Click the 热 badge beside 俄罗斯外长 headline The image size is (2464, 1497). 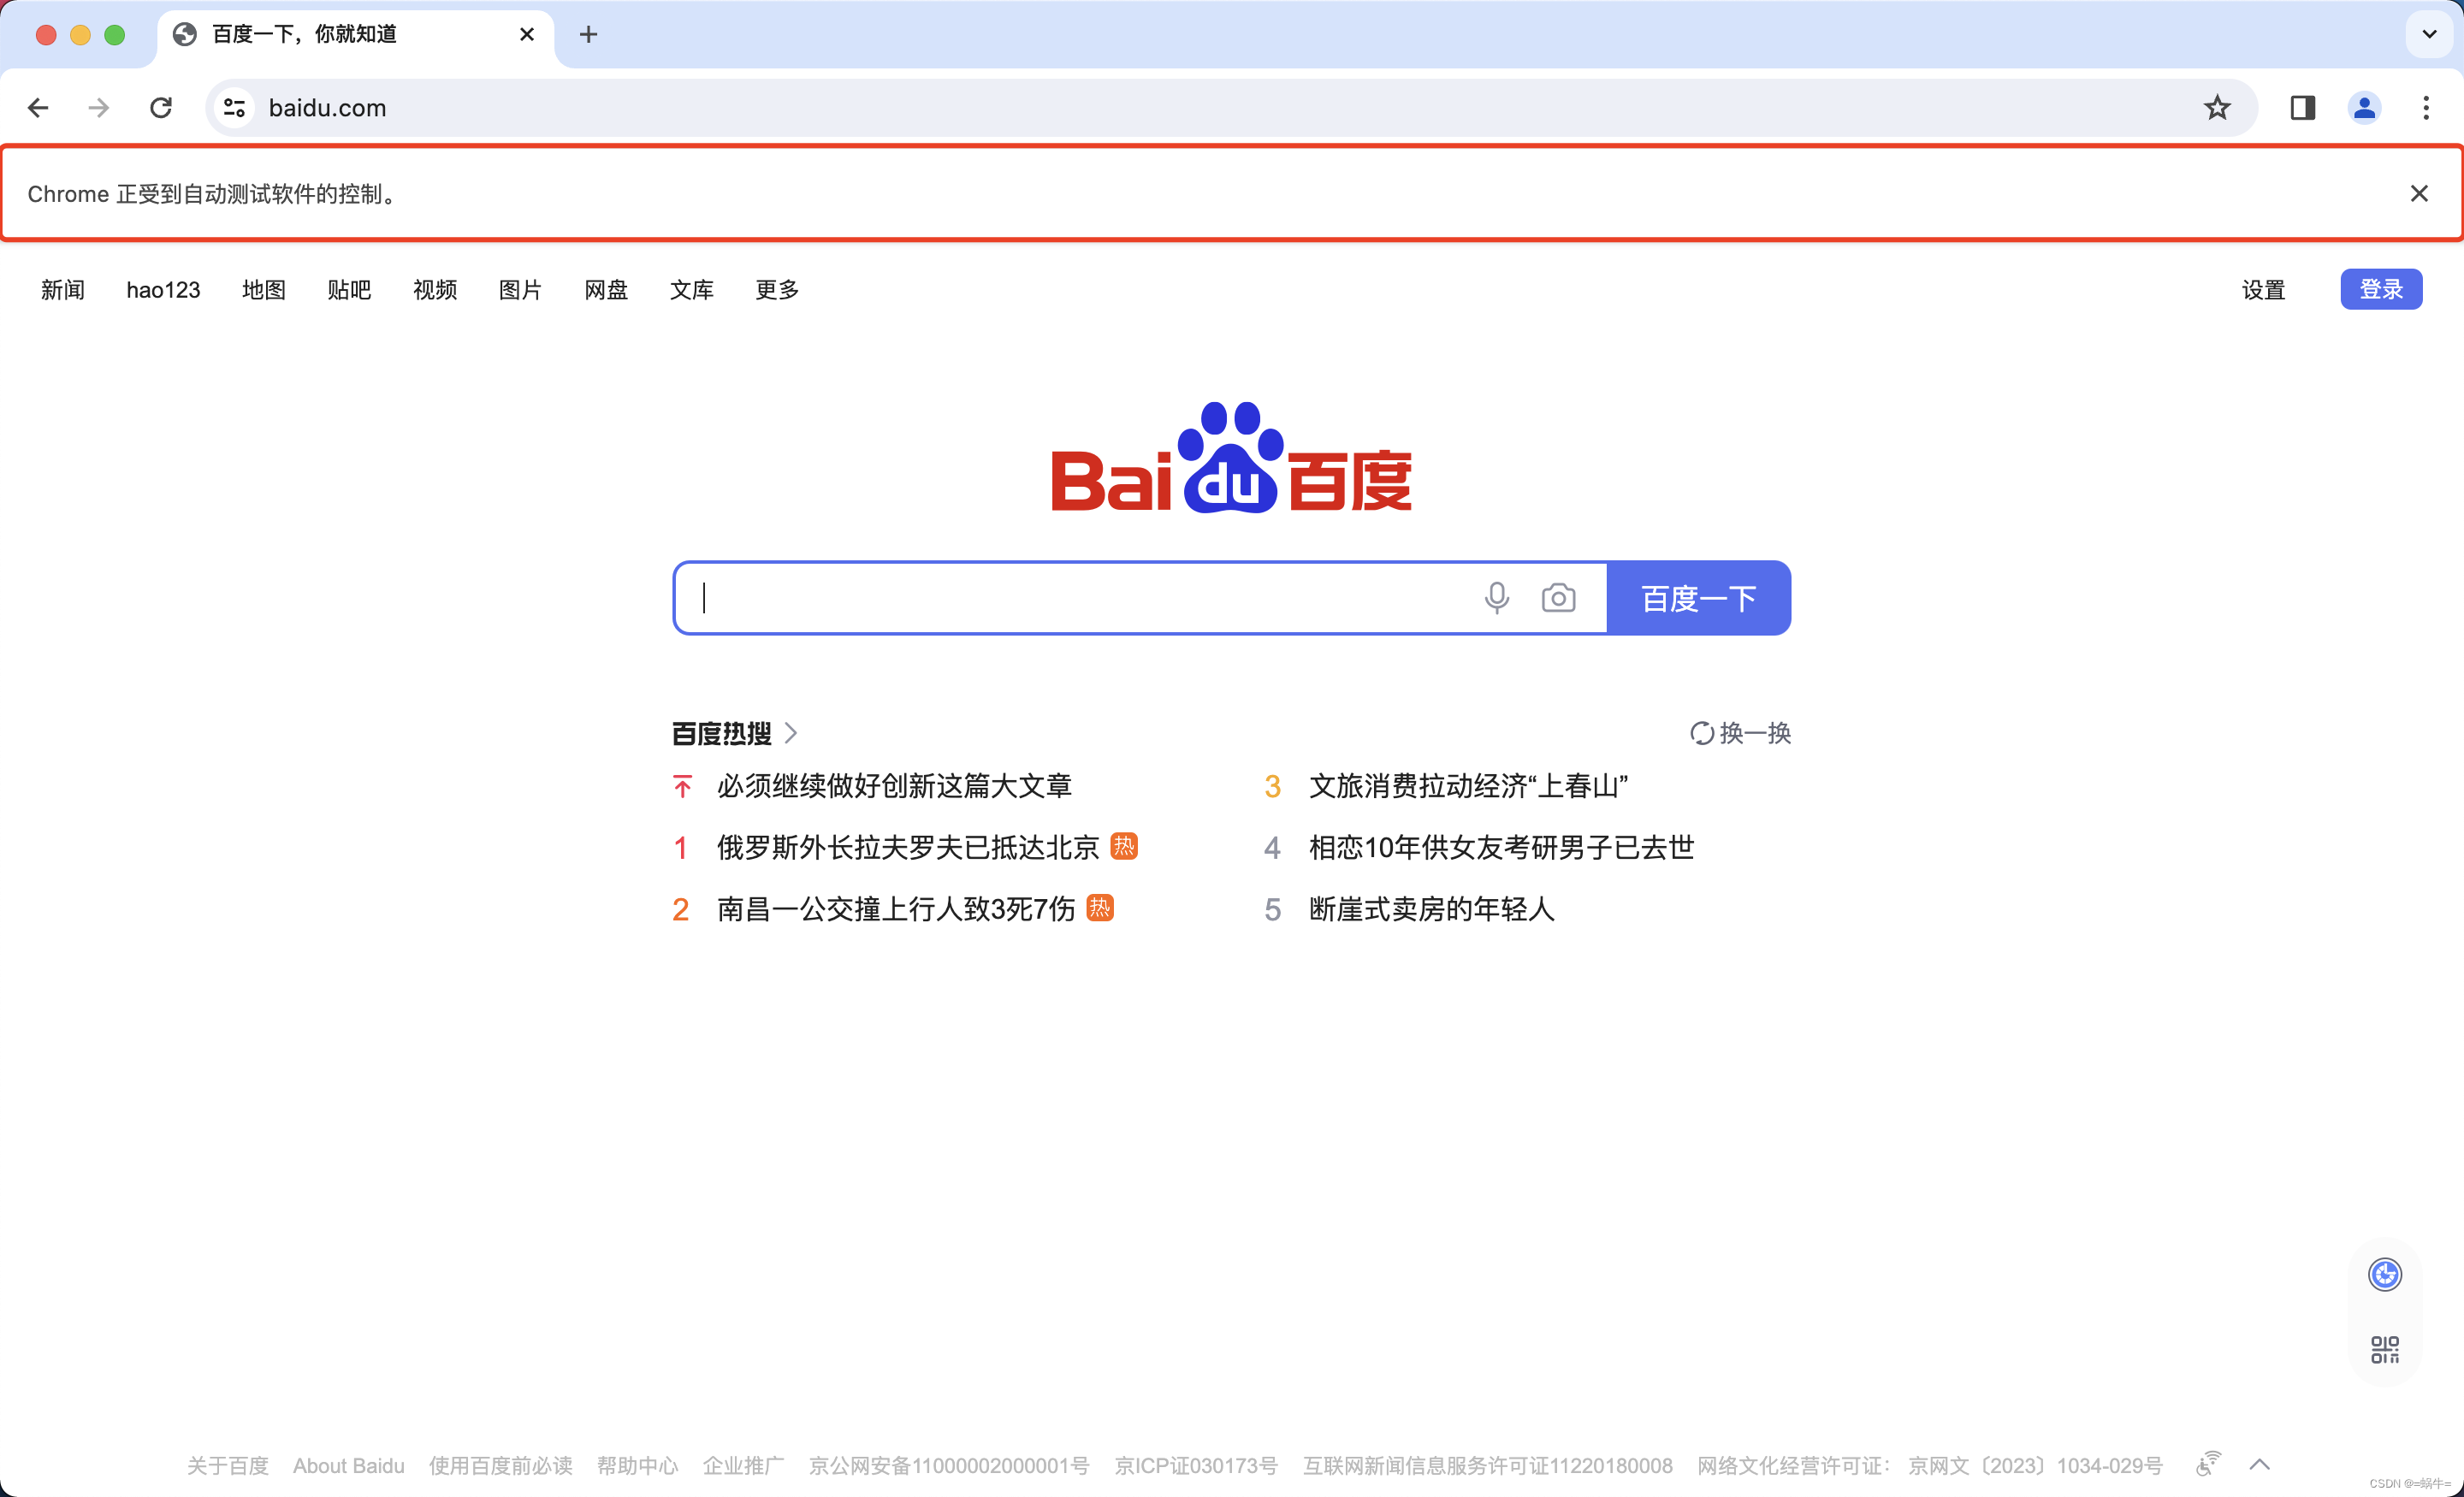tap(1124, 846)
